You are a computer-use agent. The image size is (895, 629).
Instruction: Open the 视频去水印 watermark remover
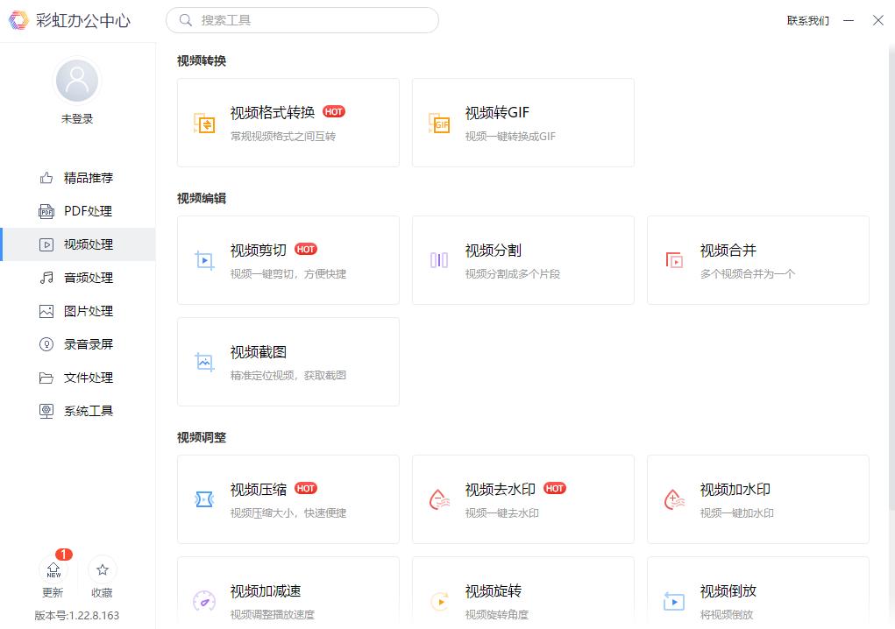(522, 499)
